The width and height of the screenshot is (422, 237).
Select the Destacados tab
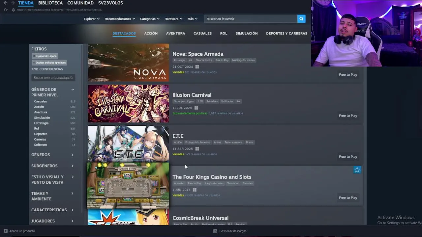[x=124, y=33]
